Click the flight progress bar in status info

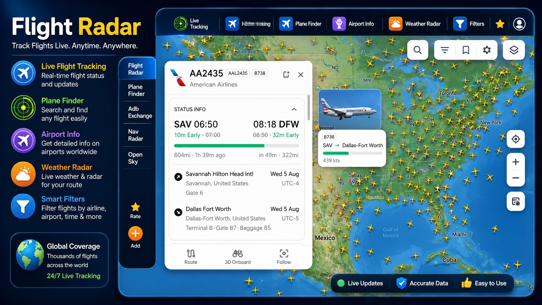(x=236, y=146)
